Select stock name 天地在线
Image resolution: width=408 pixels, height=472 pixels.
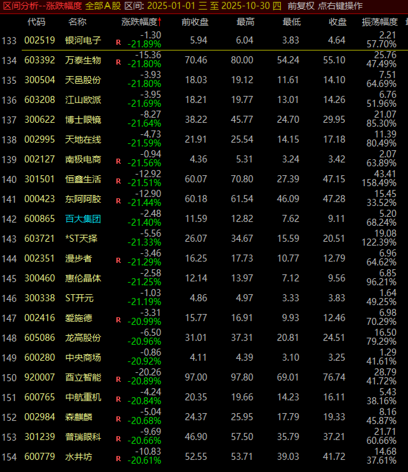[83, 139]
